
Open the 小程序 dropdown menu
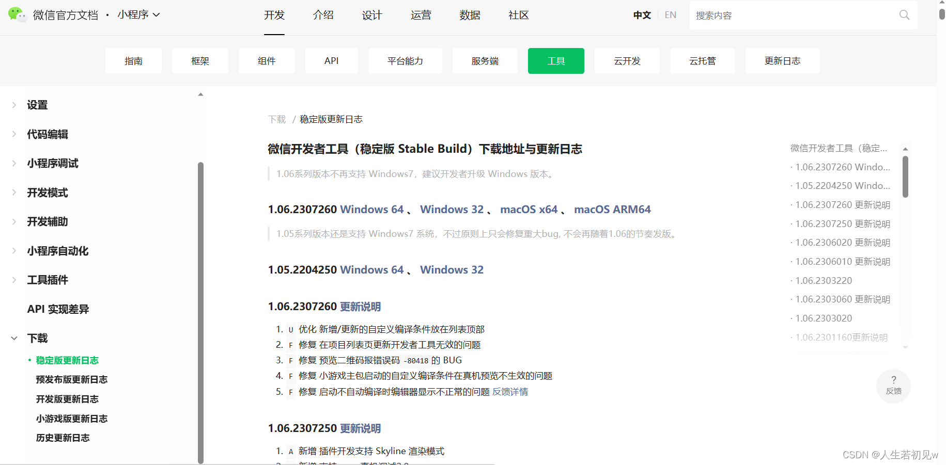pos(138,15)
